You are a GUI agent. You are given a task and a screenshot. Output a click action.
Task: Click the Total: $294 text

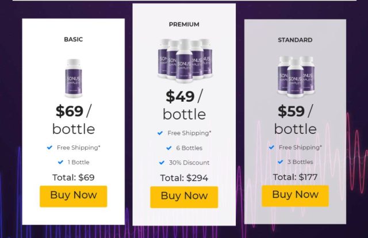(x=184, y=178)
